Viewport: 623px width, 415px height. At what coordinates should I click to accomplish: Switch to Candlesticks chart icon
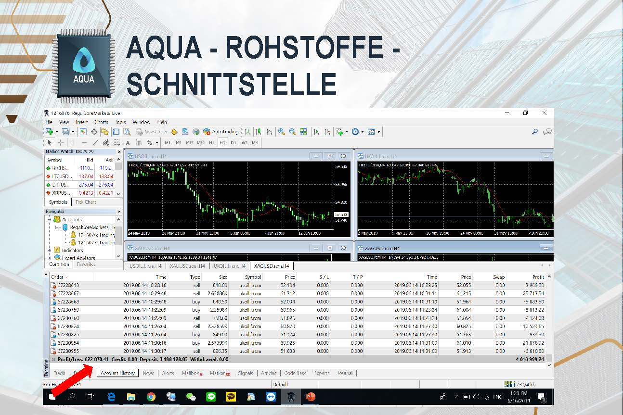pos(259,131)
